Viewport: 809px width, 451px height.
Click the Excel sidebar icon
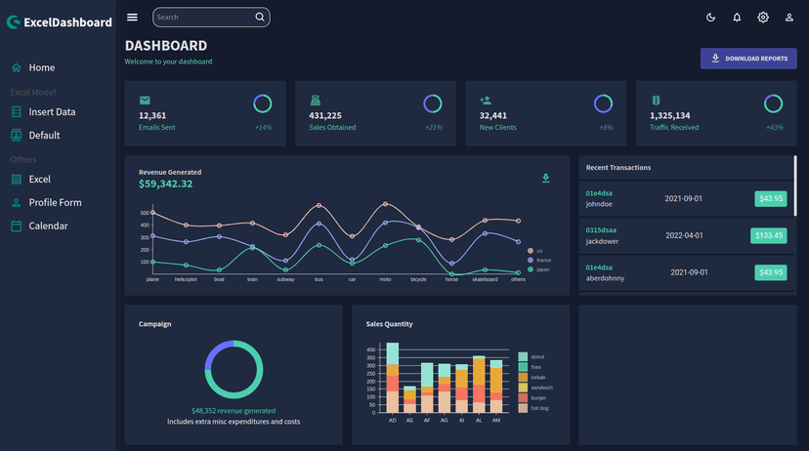17,179
